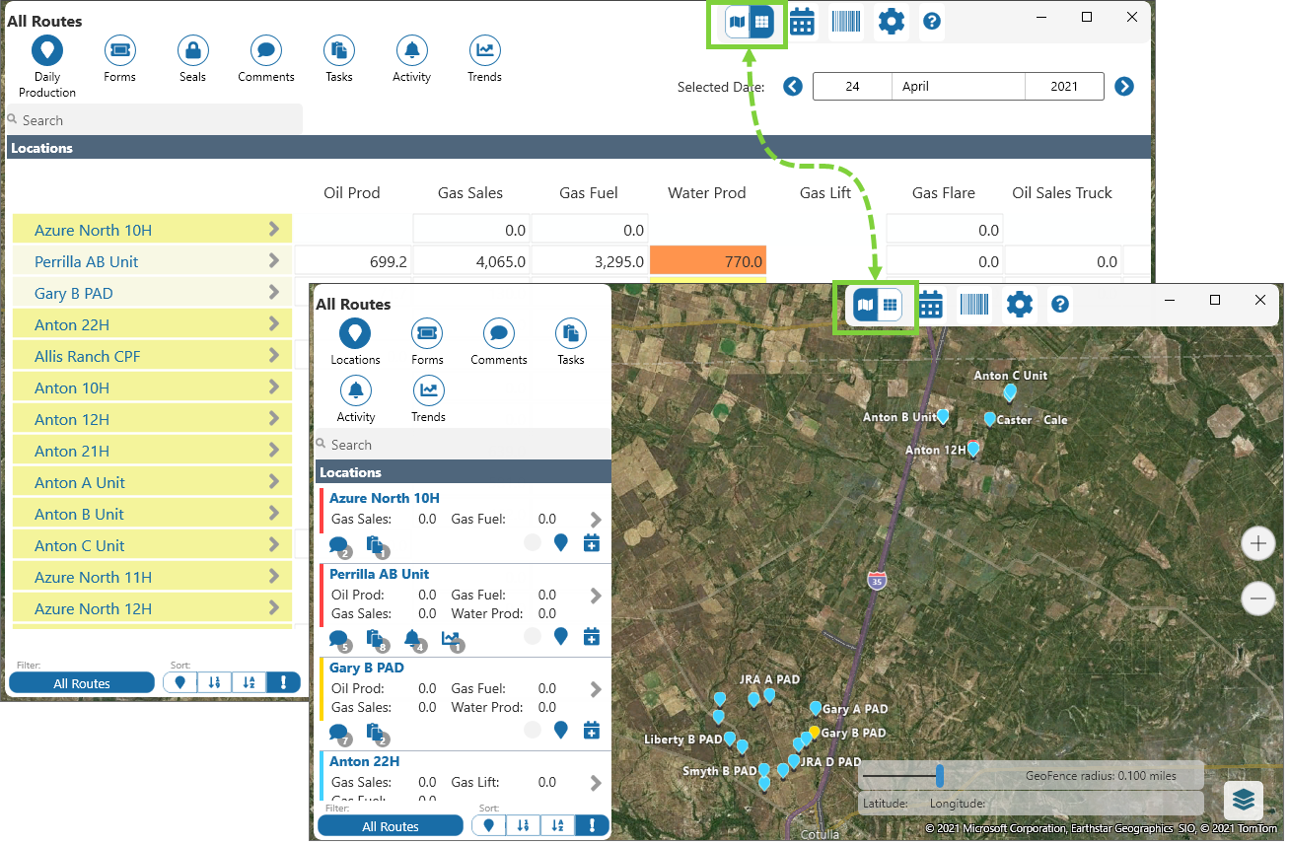The image size is (1289, 845).
Task: Toggle A-Z sort in the map window's locations panel
Action: coord(557,826)
